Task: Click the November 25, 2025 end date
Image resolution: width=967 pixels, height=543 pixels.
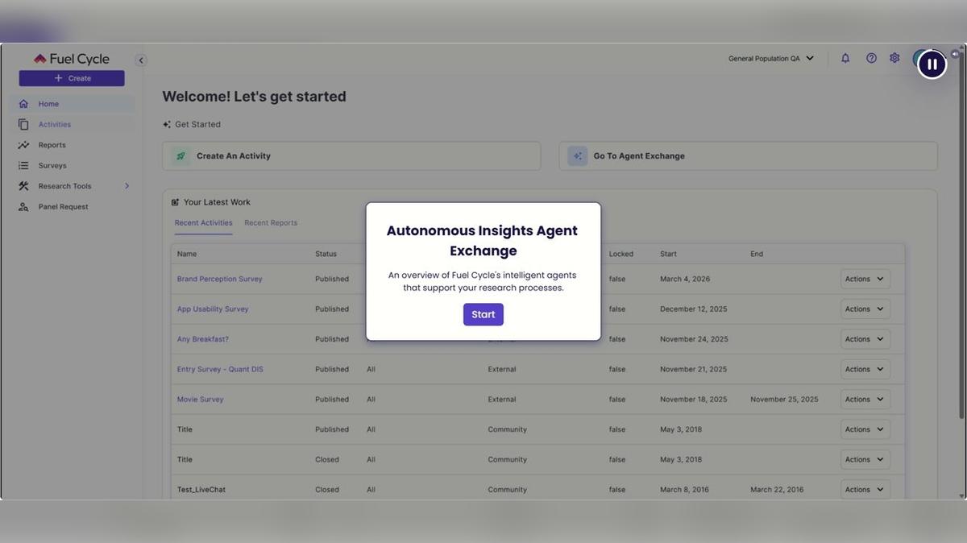Action: pyautogui.click(x=784, y=400)
